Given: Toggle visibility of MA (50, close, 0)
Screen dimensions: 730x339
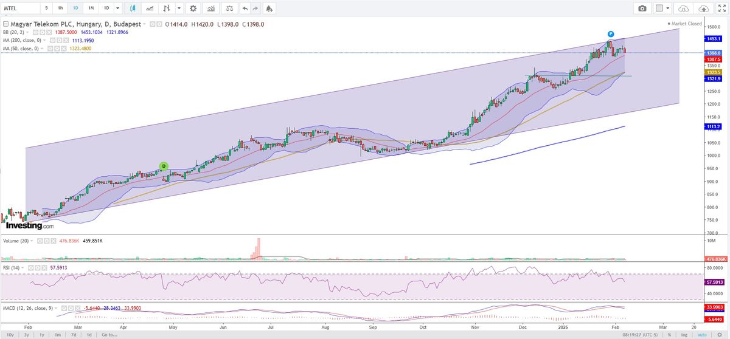Looking at the screenshot, I should pyautogui.click(x=50, y=48).
